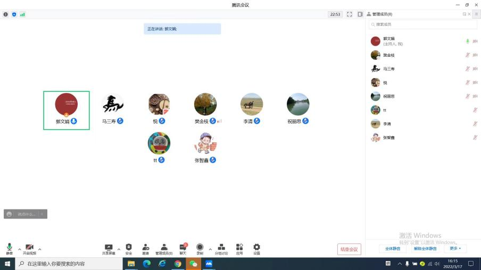Open the 管理成员(8) toolbar item
The width and height of the screenshot is (481, 270).
tap(164, 248)
